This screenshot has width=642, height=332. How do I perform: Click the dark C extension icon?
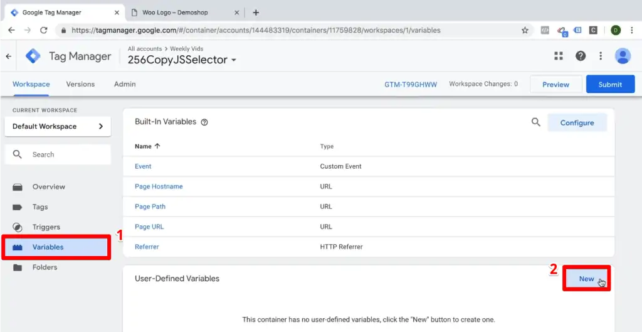click(593, 30)
